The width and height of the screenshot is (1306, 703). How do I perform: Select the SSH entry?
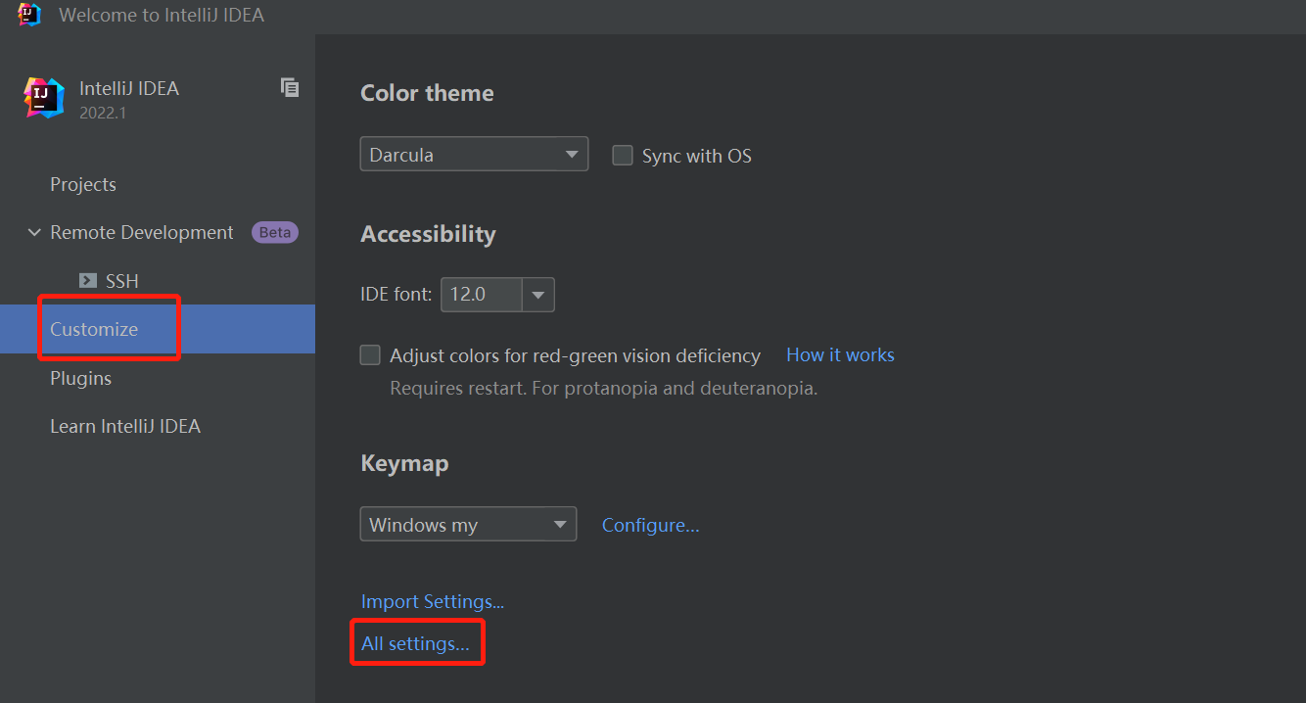click(x=122, y=281)
